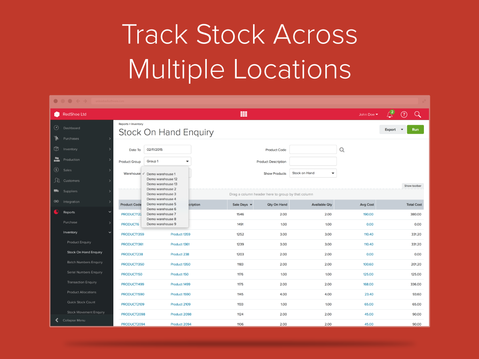Click the Product Code lookup magnifier
The image size is (479, 359).
tap(342, 150)
